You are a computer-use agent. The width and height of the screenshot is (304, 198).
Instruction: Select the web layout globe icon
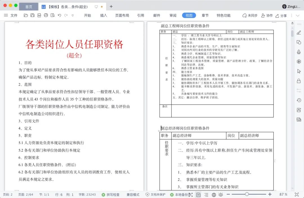(x=214, y=195)
